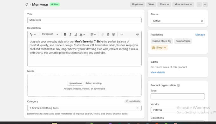Screen dimensions: 216x124
Task: Go to next product arrow
Action: pyautogui.click(x=205, y=4)
